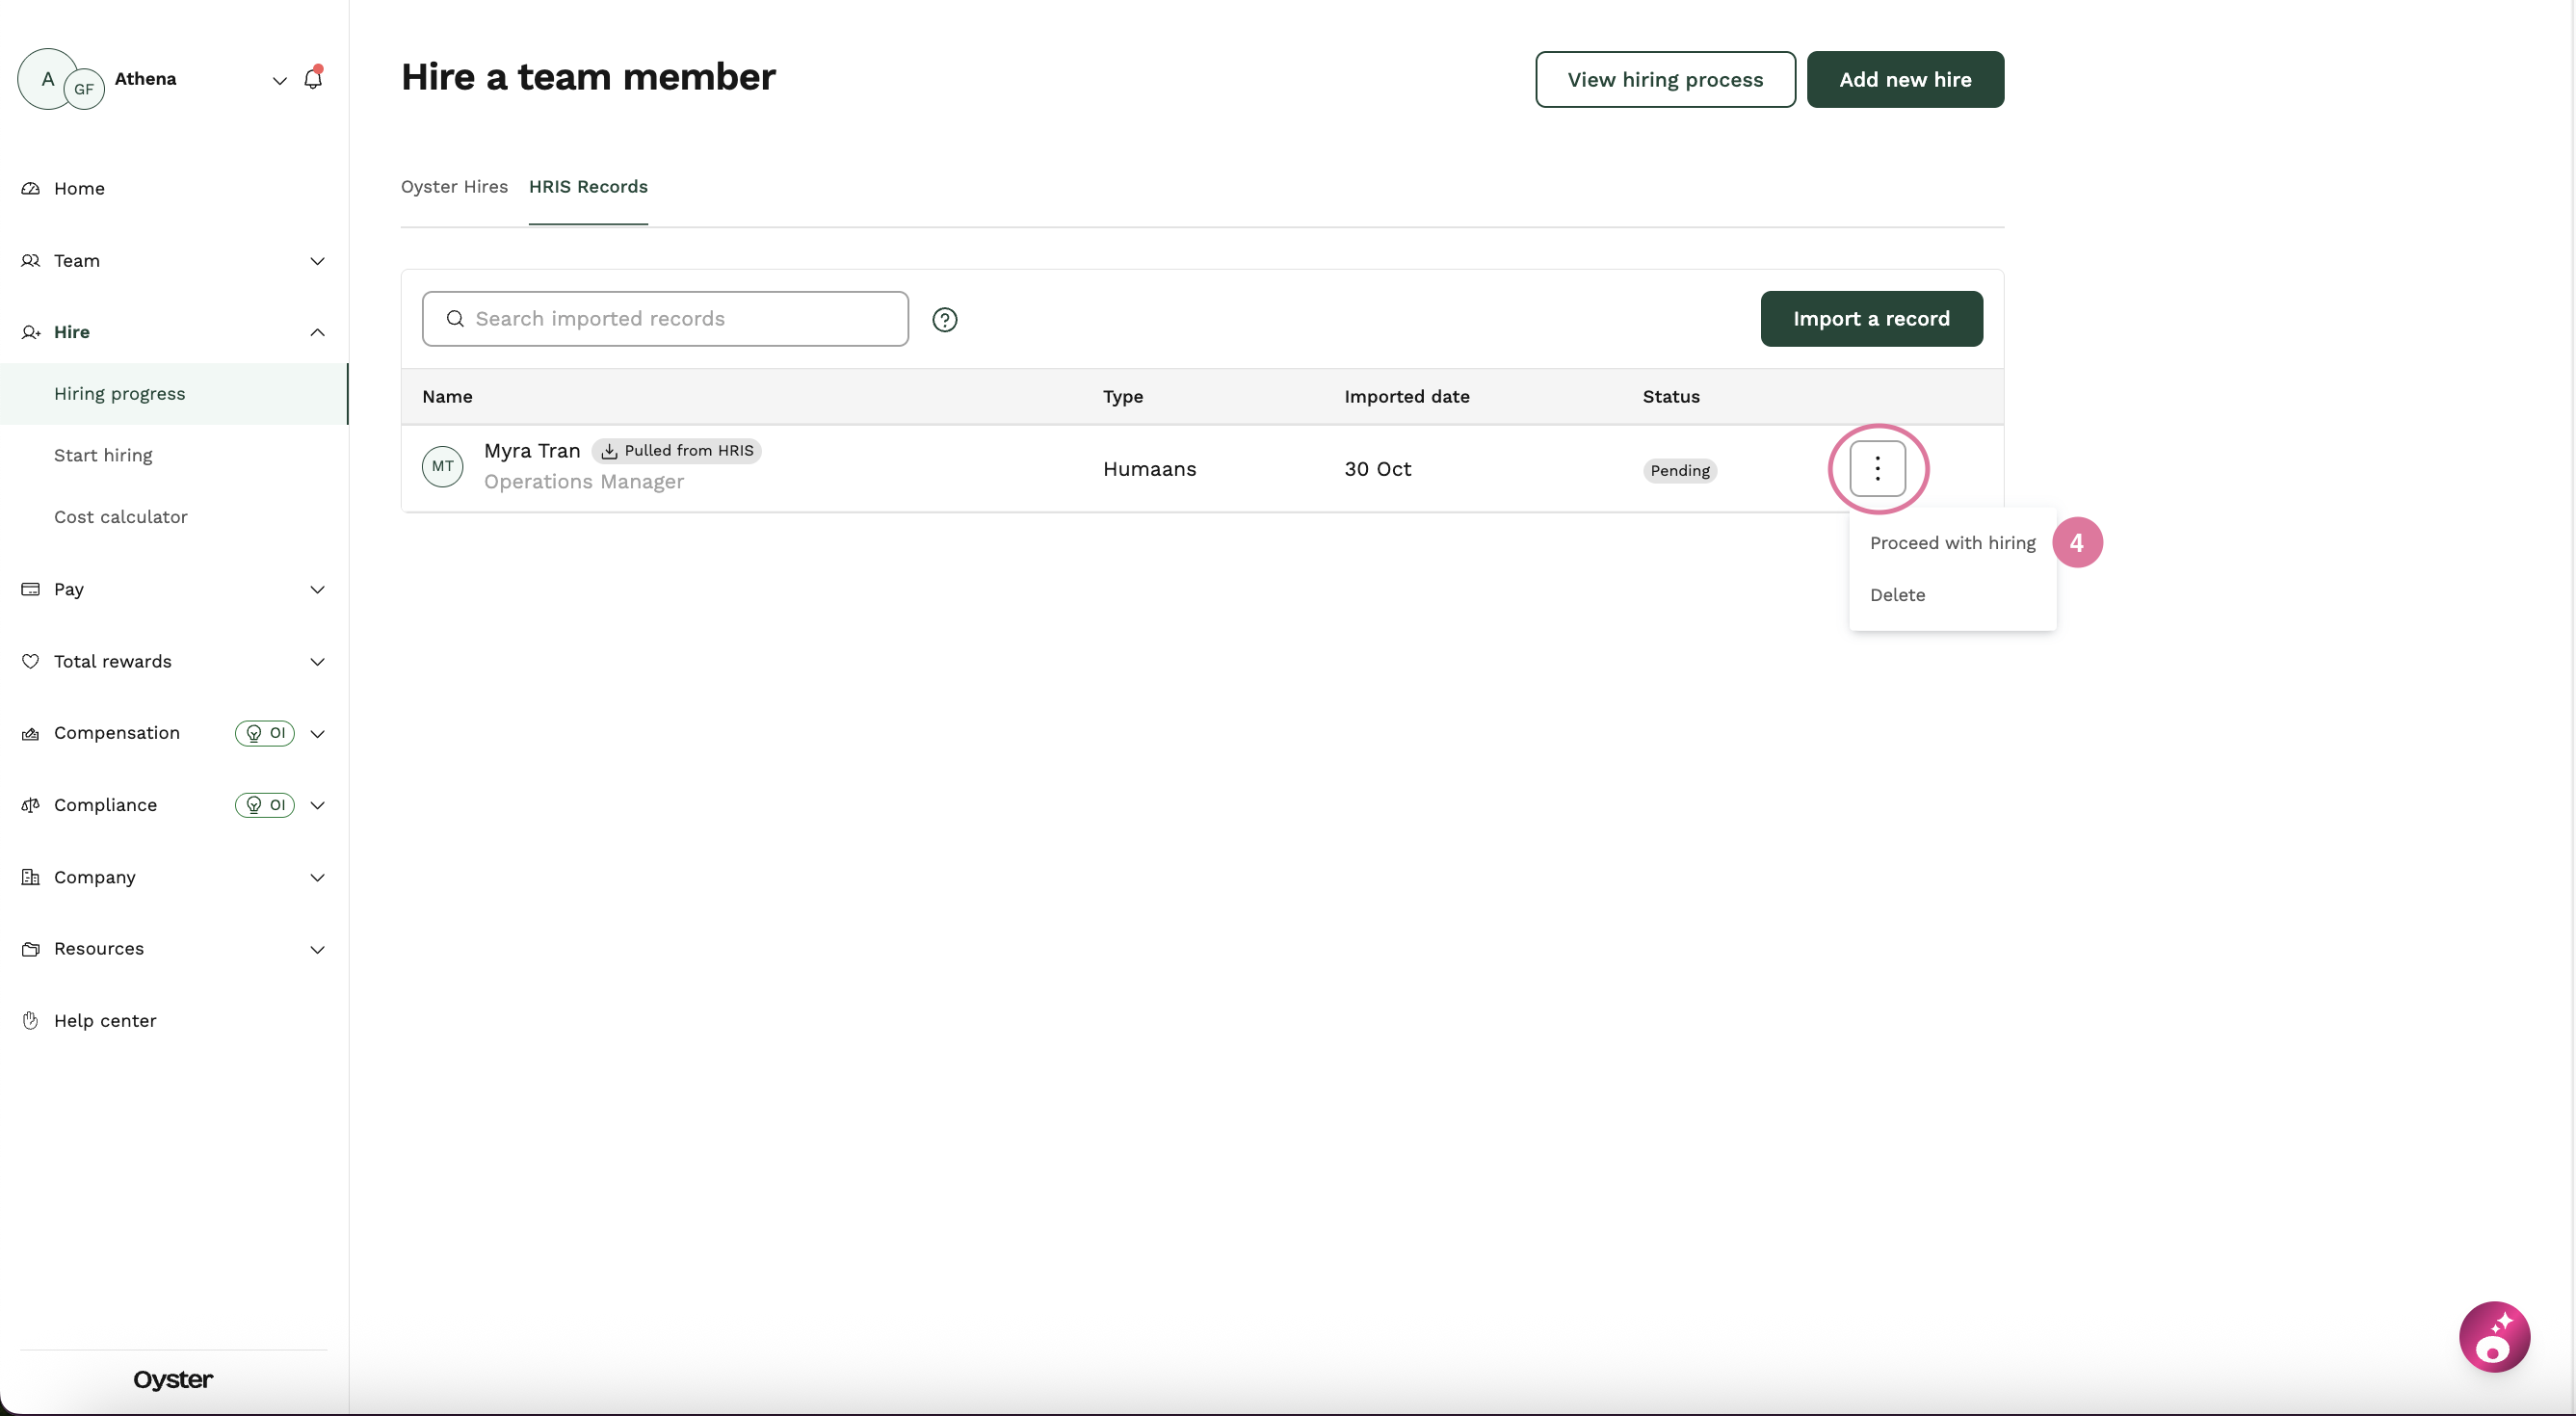Click the OI badge beside Compensation
The width and height of the screenshot is (2576, 1416).
pos(265,733)
